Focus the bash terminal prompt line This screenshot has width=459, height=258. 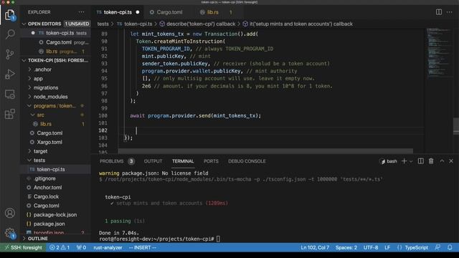[159, 239]
